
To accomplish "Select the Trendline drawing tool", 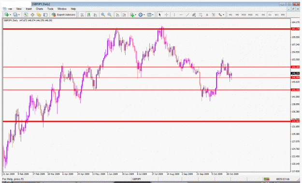I will pos(187,14).
